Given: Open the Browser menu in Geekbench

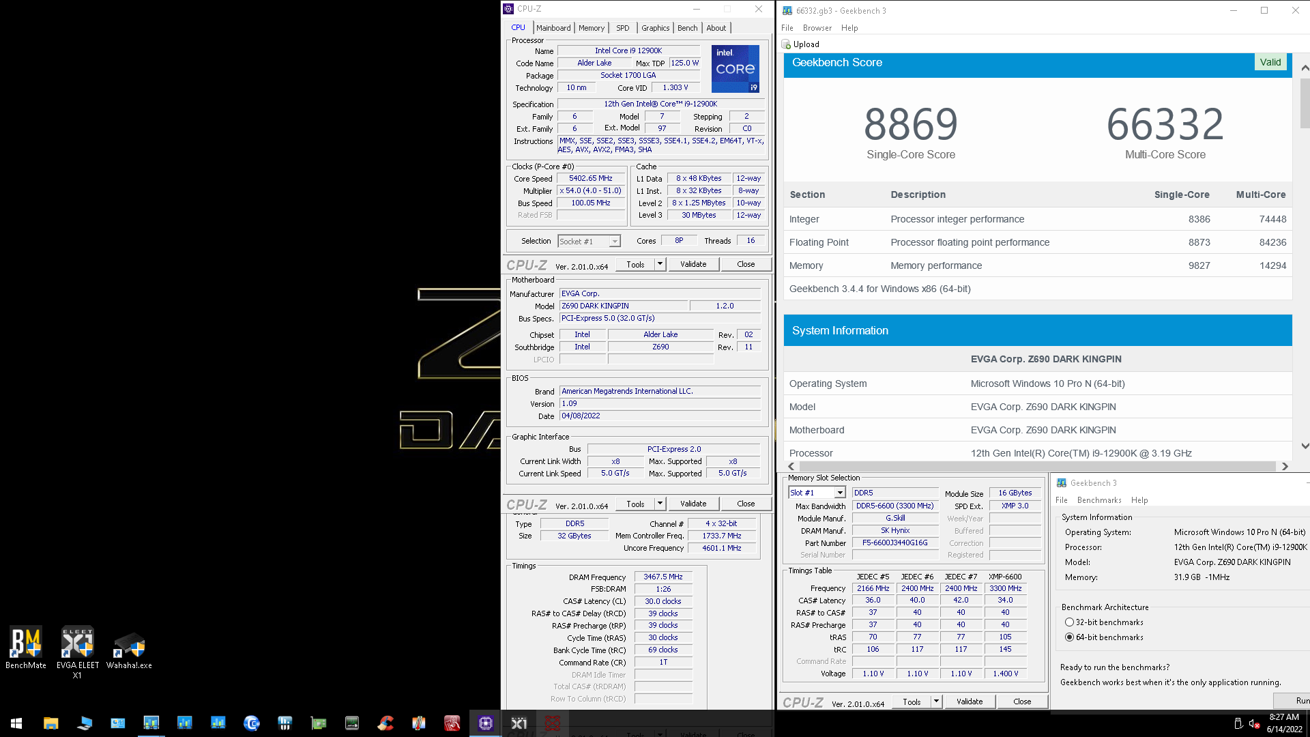Looking at the screenshot, I should pyautogui.click(x=817, y=28).
